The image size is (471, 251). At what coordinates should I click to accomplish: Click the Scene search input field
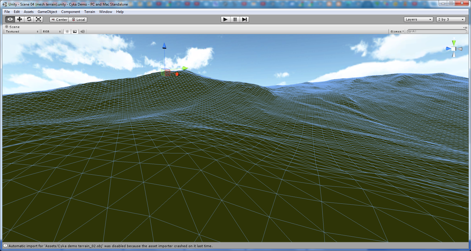[437, 31]
